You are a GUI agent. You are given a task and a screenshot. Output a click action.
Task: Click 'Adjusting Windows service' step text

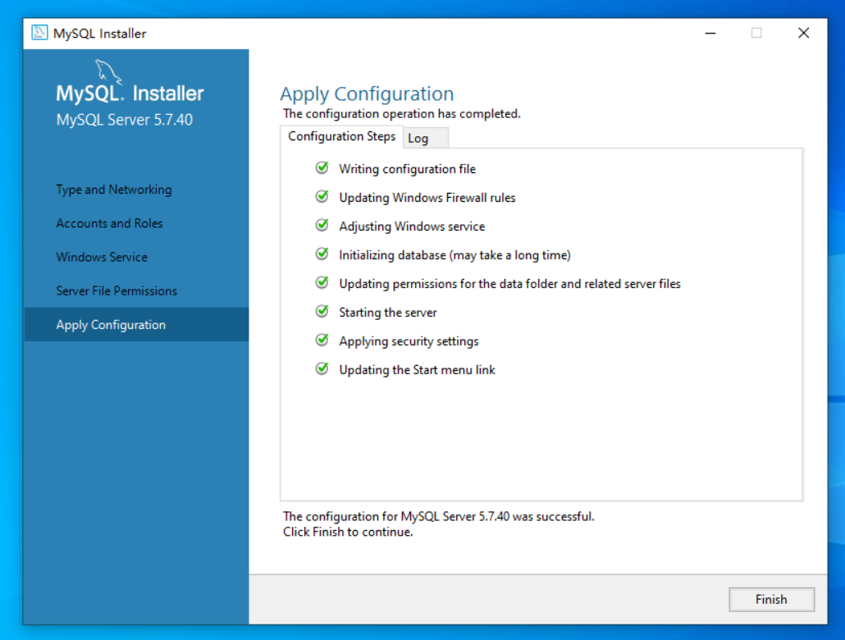(412, 226)
